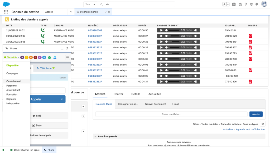Click the global search field
The width and height of the screenshot is (270, 153).
coord(136,4)
